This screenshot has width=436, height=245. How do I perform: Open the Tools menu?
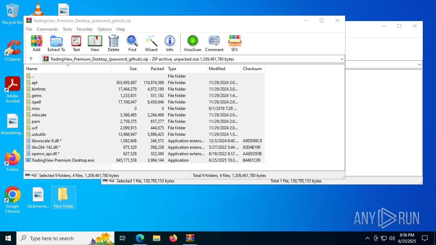[x=67, y=29]
